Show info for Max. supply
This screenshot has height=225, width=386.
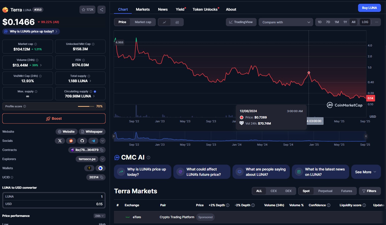[x=36, y=92]
